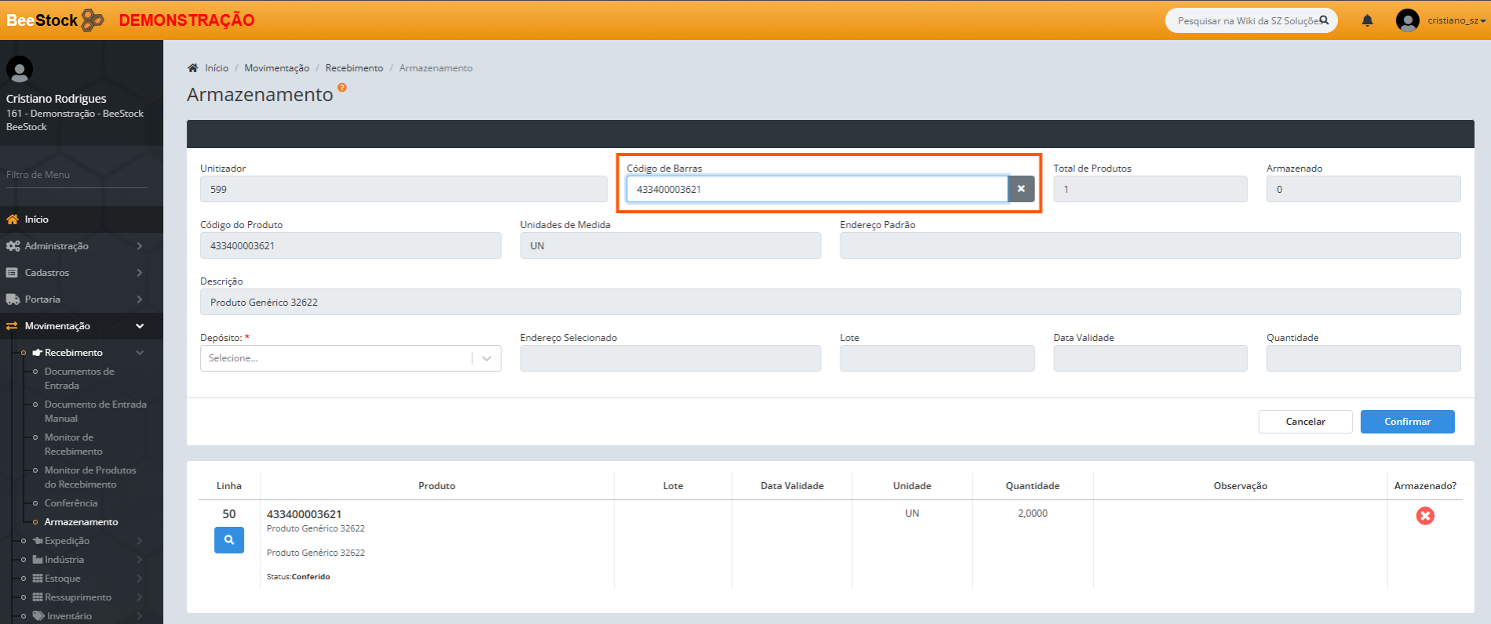Click the blue magnifier button in line 50

pyautogui.click(x=229, y=540)
